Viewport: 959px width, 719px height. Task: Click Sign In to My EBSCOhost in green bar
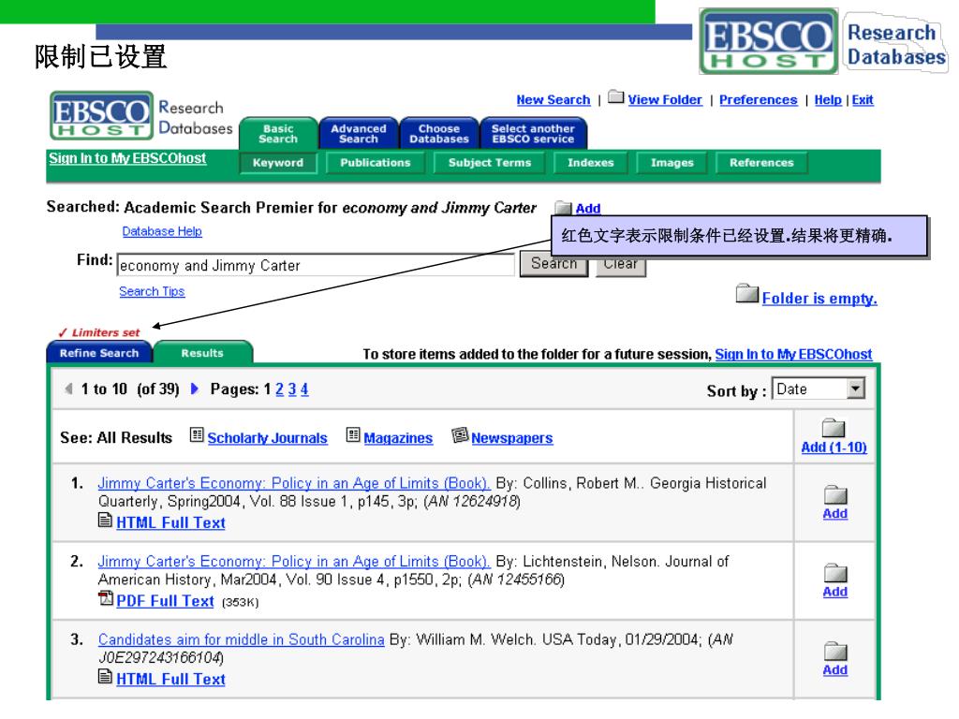pos(127,158)
